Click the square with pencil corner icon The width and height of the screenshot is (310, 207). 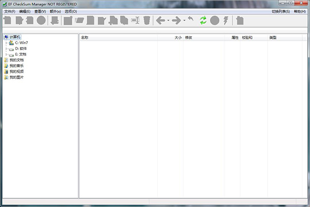pyautogui.click(x=68, y=20)
